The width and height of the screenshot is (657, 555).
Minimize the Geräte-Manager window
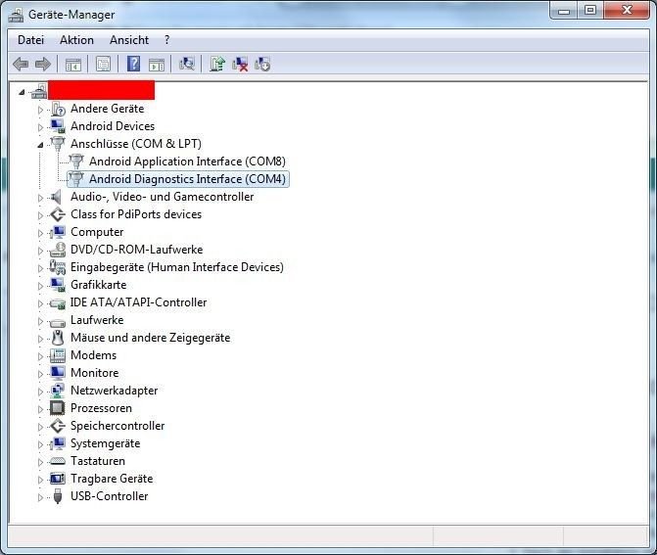tap(564, 10)
